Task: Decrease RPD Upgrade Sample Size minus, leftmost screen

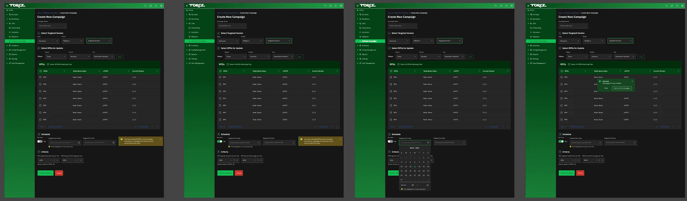Action: click(52, 160)
